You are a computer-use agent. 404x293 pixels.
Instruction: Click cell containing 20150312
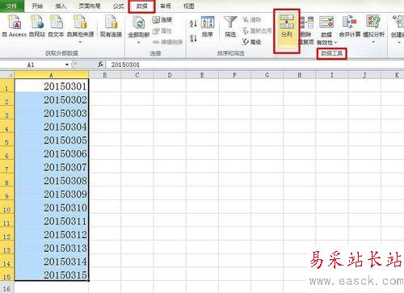click(52, 233)
